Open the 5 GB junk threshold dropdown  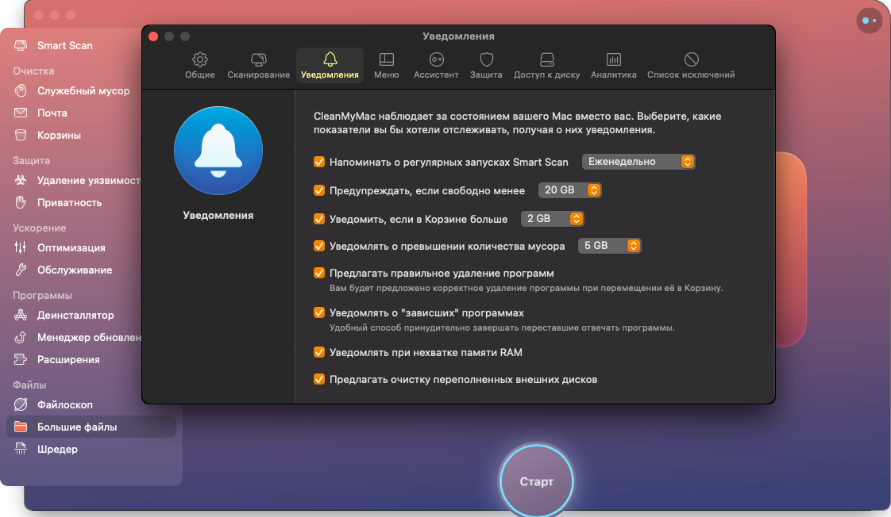[x=609, y=246]
